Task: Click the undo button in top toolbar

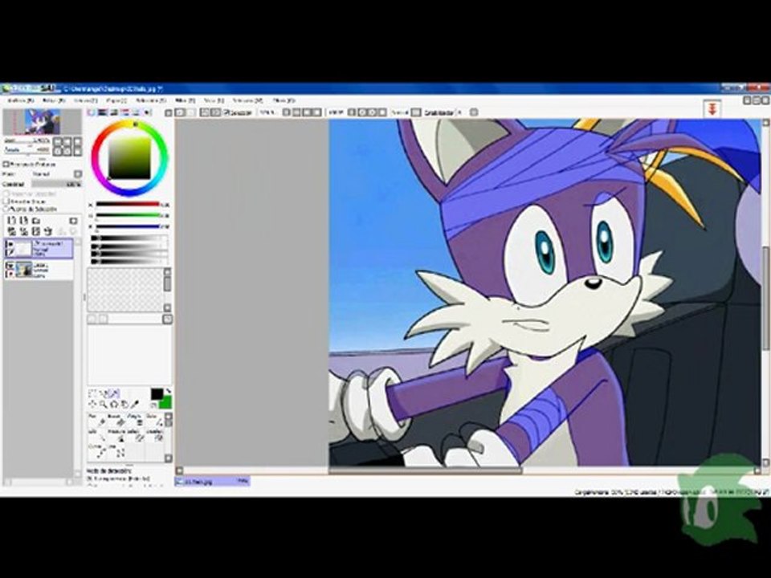Action: [x=180, y=112]
